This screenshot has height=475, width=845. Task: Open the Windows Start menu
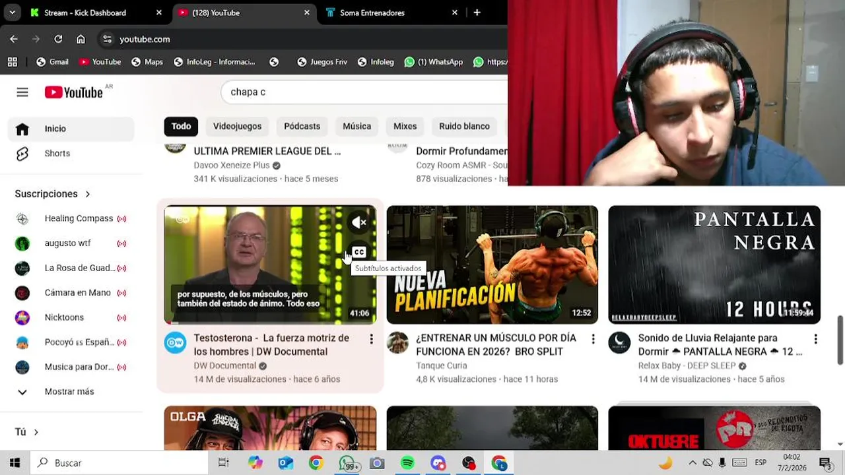pyautogui.click(x=15, y=463)
